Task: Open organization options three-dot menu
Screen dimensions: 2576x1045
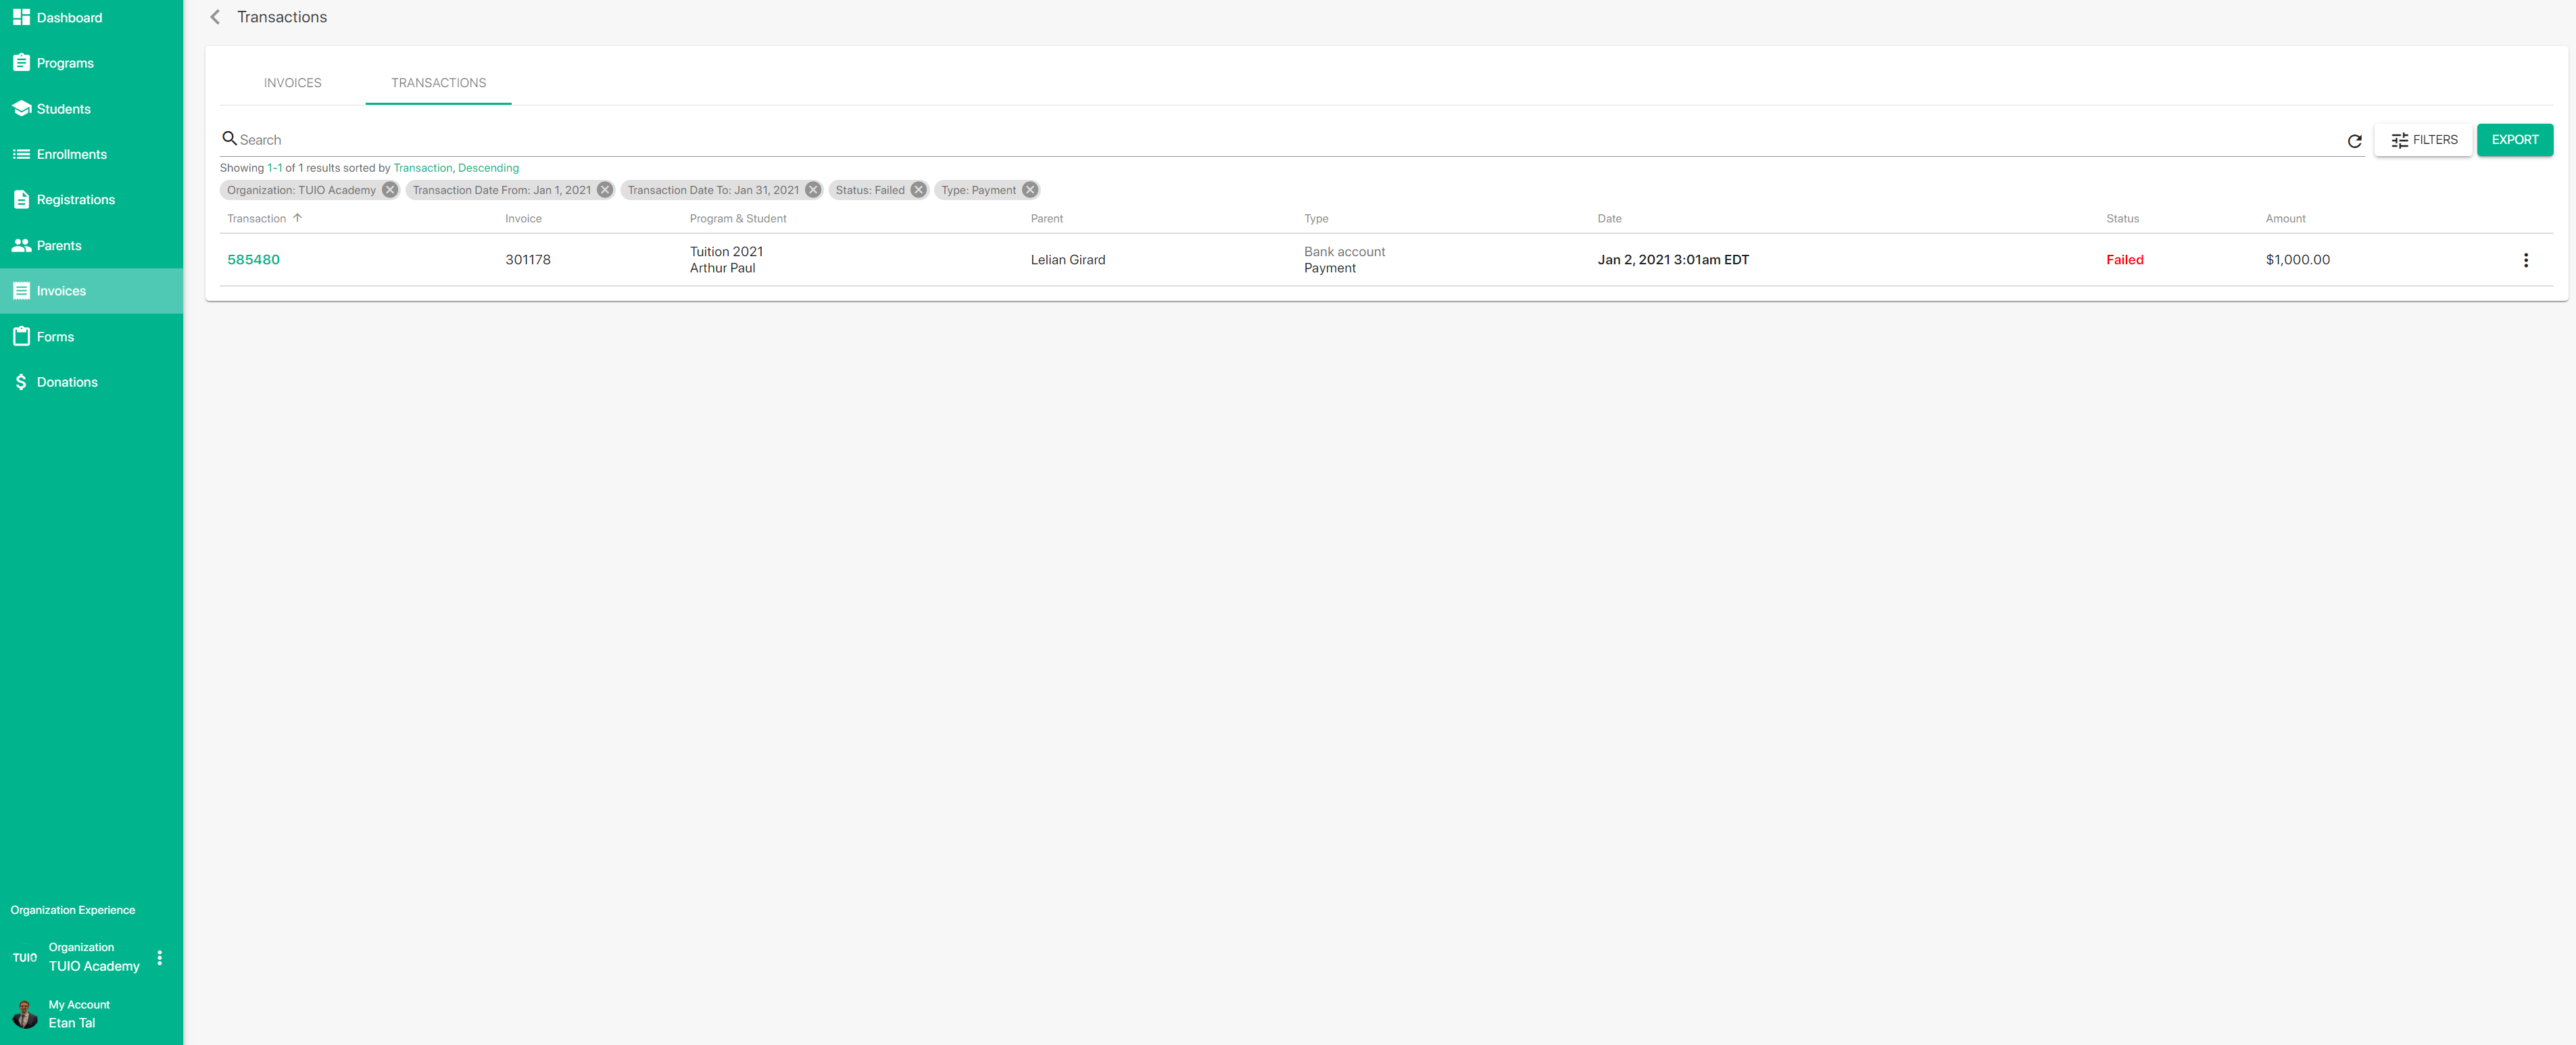Action: (160, 957)
